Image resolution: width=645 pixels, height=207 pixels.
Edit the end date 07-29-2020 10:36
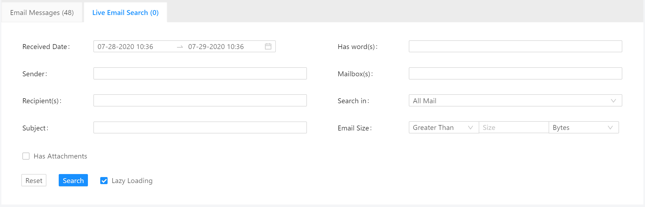coord(216,47)
